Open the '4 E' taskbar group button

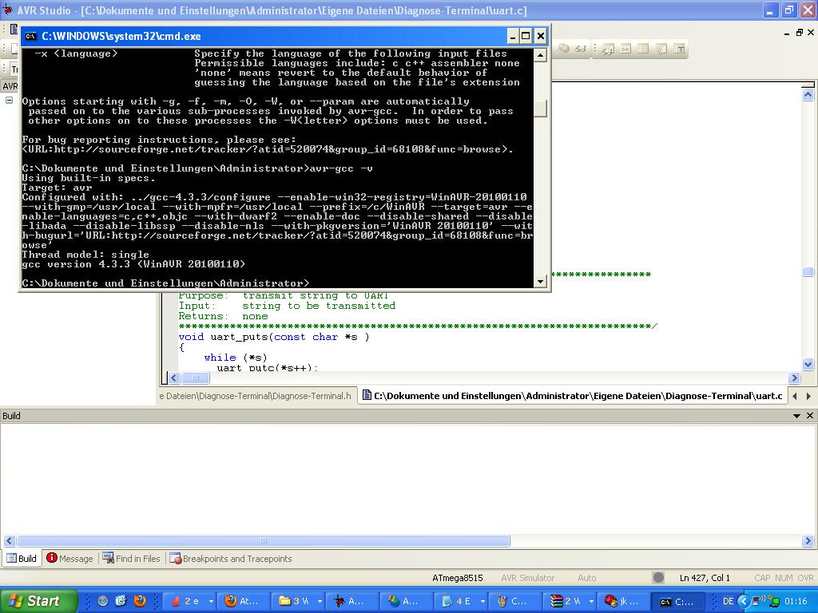(462, 601)
